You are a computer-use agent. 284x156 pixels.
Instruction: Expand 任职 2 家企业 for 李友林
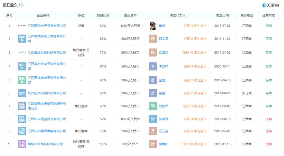(x=195, y=66)
